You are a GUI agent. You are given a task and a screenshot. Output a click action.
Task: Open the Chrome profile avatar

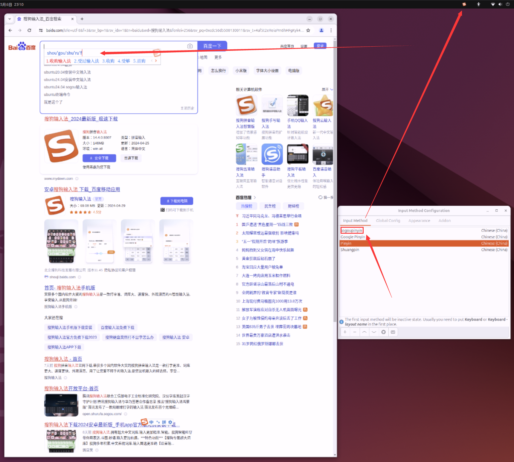click(321, 30)
